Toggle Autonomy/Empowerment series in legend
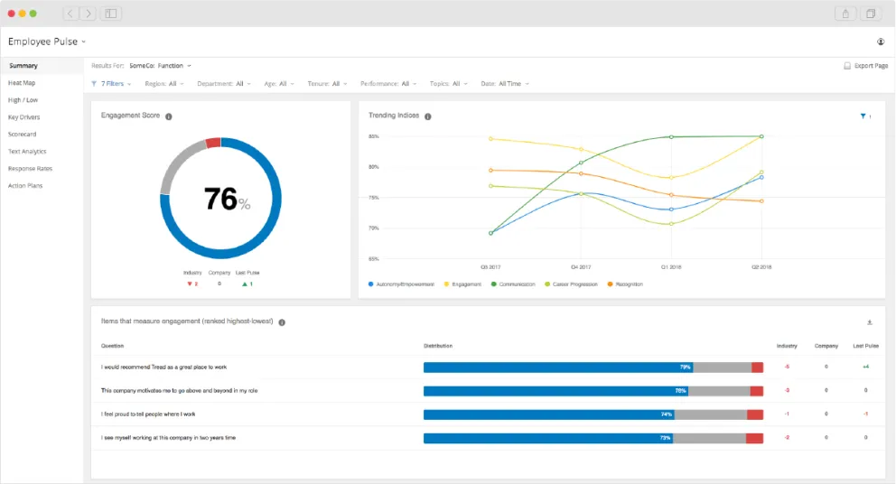This screenshot has width=896, height=484. point(401,284)
